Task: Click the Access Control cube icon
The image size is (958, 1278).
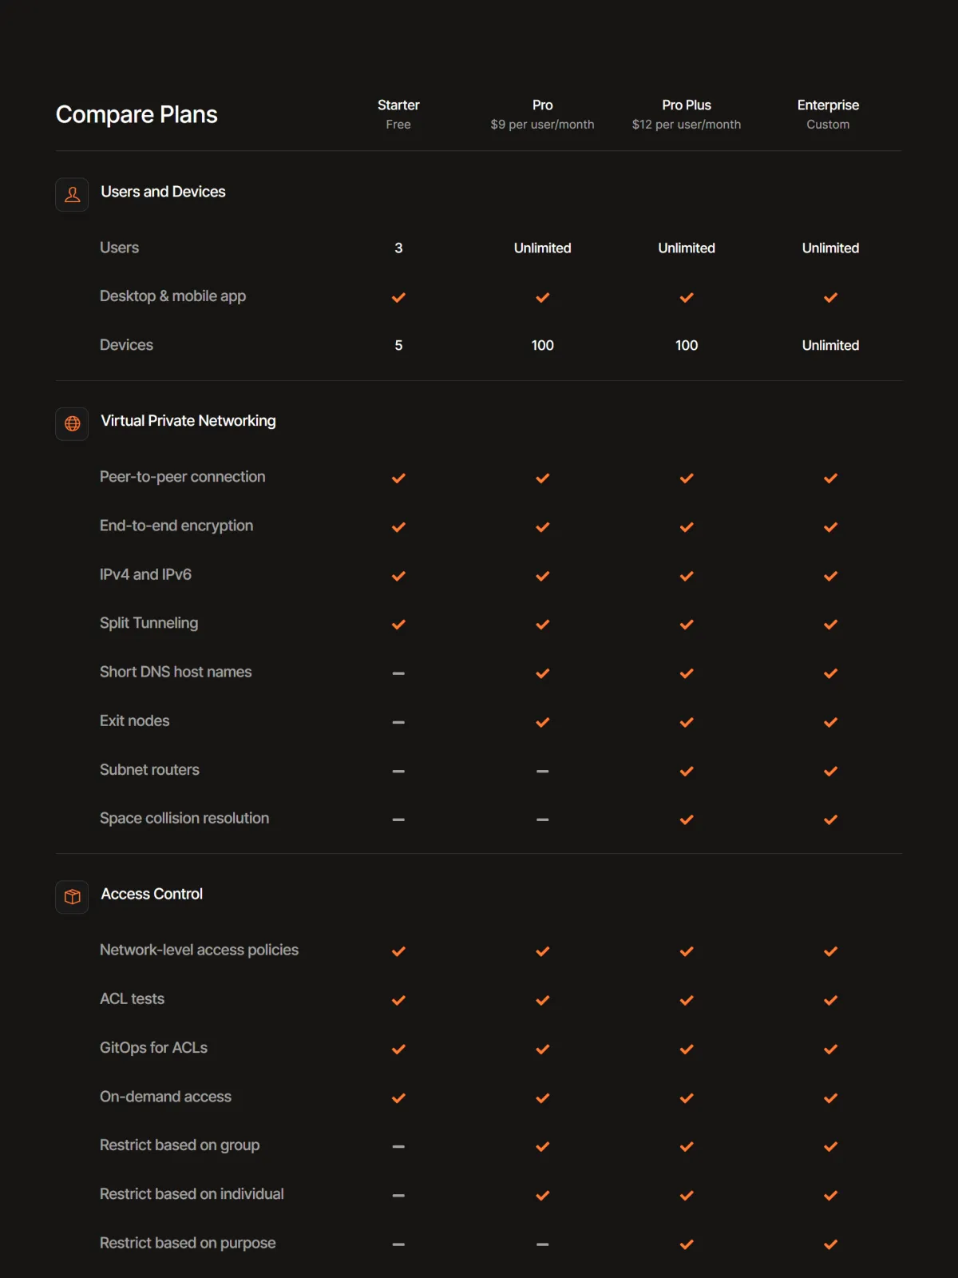Action: (x=72, y=897)
